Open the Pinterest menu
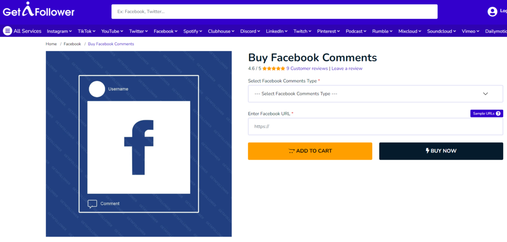This screenshot has height=242, width=507. (x=329, y=31)
